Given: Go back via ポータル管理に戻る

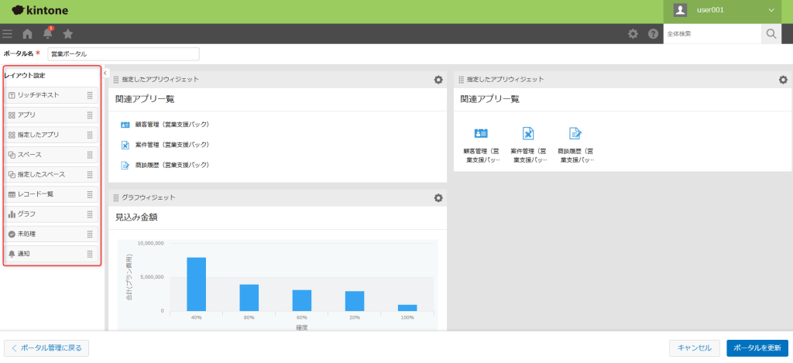Looking at the screenshot, I should [46, 348].
